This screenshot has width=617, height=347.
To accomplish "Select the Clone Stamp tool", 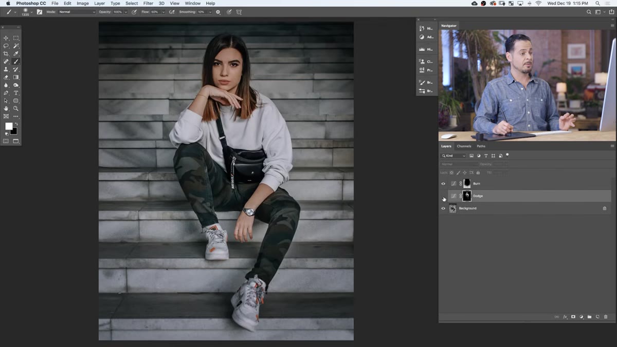I will pos(6,69).
